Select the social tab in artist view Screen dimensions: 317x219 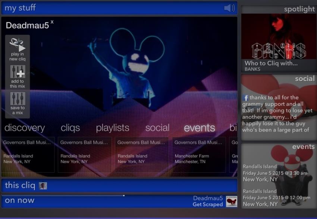(x=157, y=128)
